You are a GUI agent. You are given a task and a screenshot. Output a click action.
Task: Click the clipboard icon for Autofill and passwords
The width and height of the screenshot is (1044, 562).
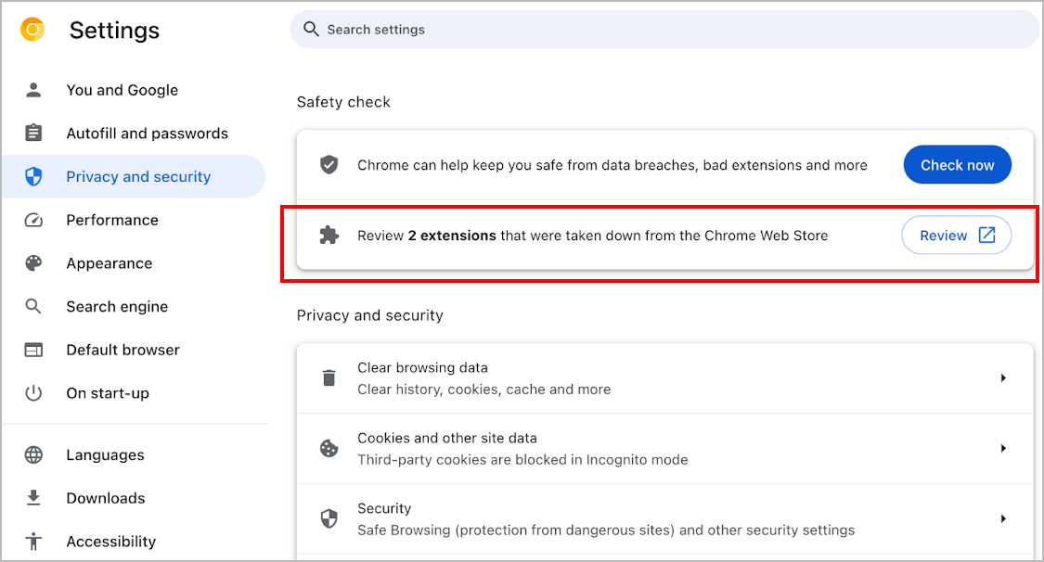click(33, 134)
